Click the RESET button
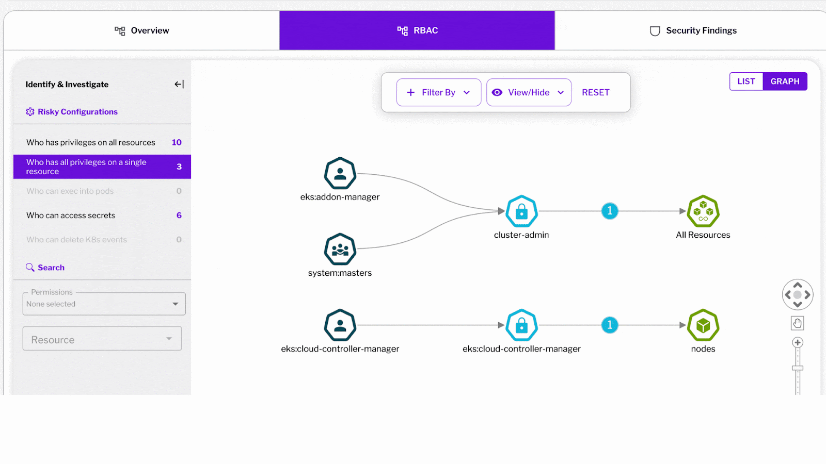The image size is (826, 464). point(596,92)
